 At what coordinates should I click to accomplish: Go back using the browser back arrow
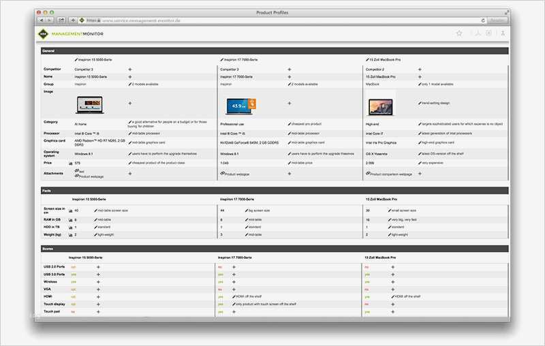[42, 20]
